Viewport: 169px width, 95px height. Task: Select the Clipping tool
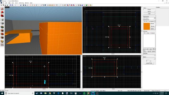[x=2, y=41]
